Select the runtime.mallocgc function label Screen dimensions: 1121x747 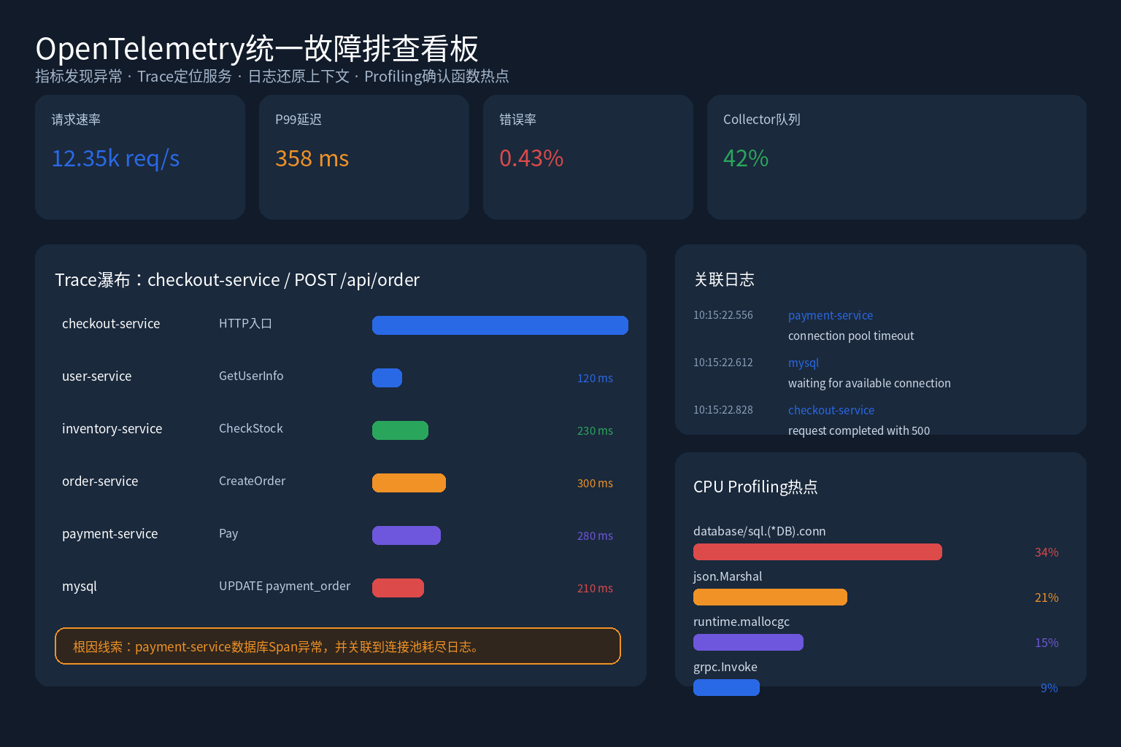pos(741,622)
